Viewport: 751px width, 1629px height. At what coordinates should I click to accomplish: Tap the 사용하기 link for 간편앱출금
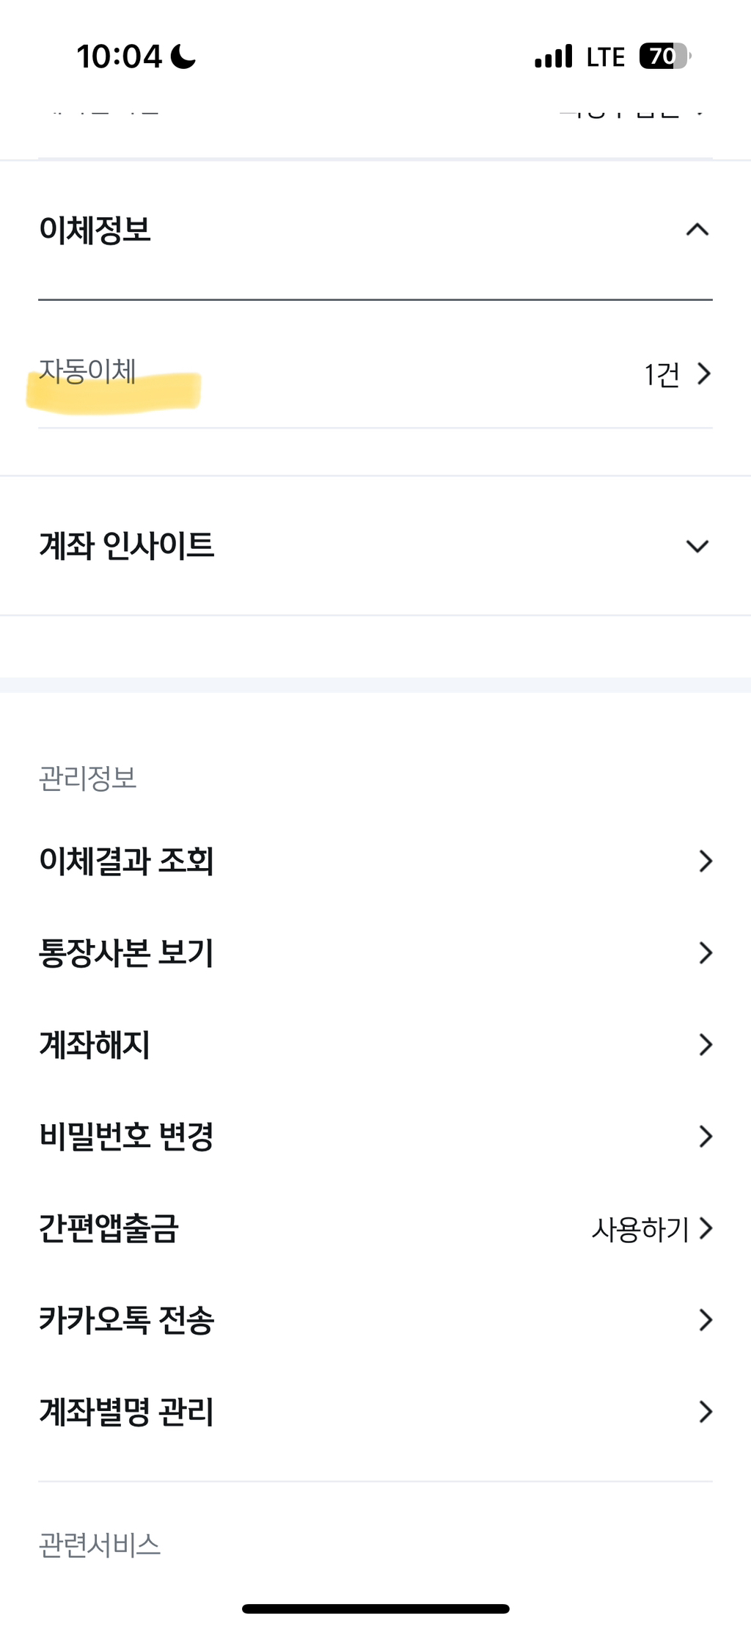[640, 1228]
